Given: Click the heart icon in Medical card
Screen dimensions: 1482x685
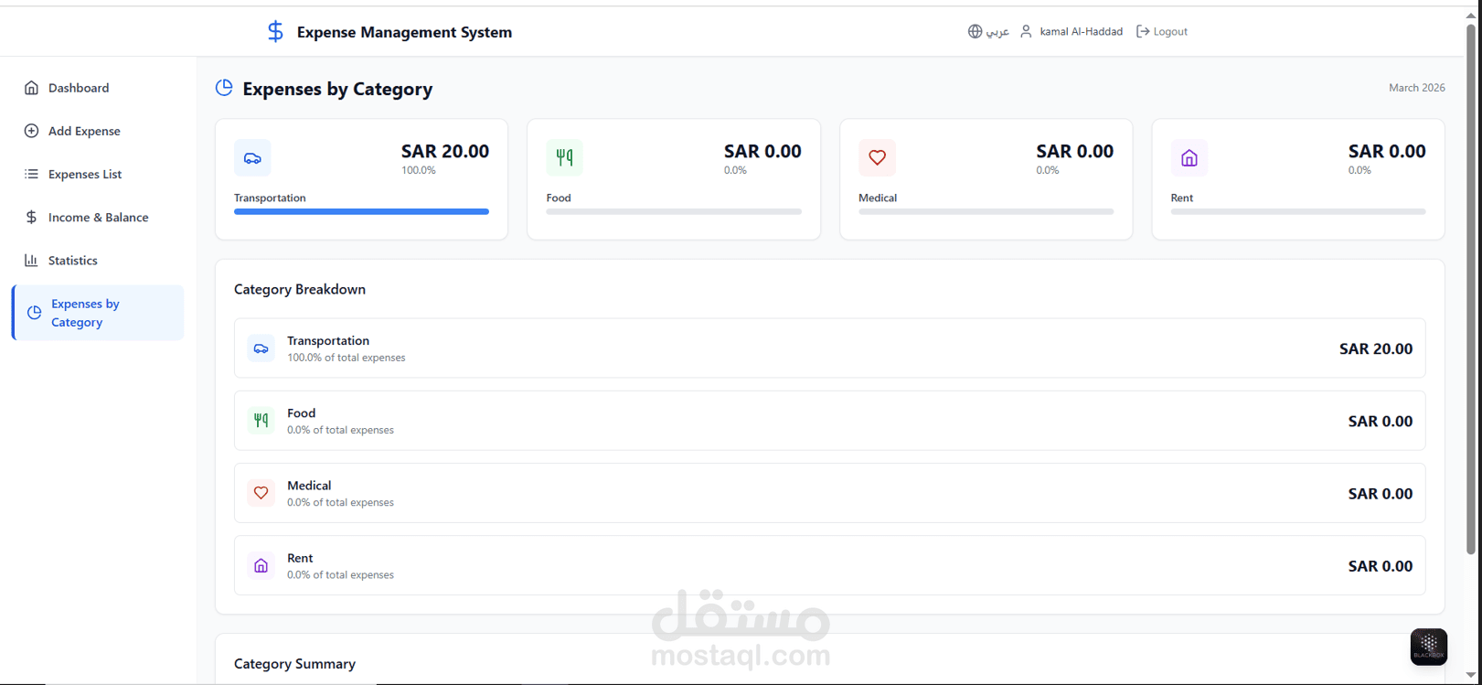Looking at the screenshot, I should coord(877,157).
